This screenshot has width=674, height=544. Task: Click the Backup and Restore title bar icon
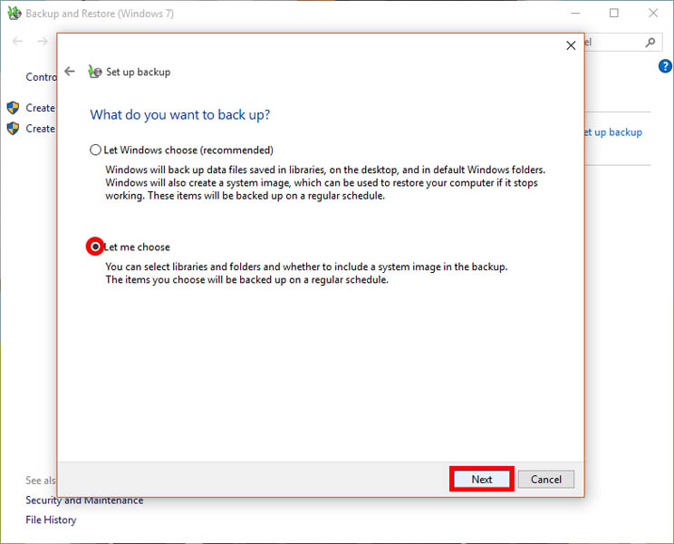coord(13,14)
